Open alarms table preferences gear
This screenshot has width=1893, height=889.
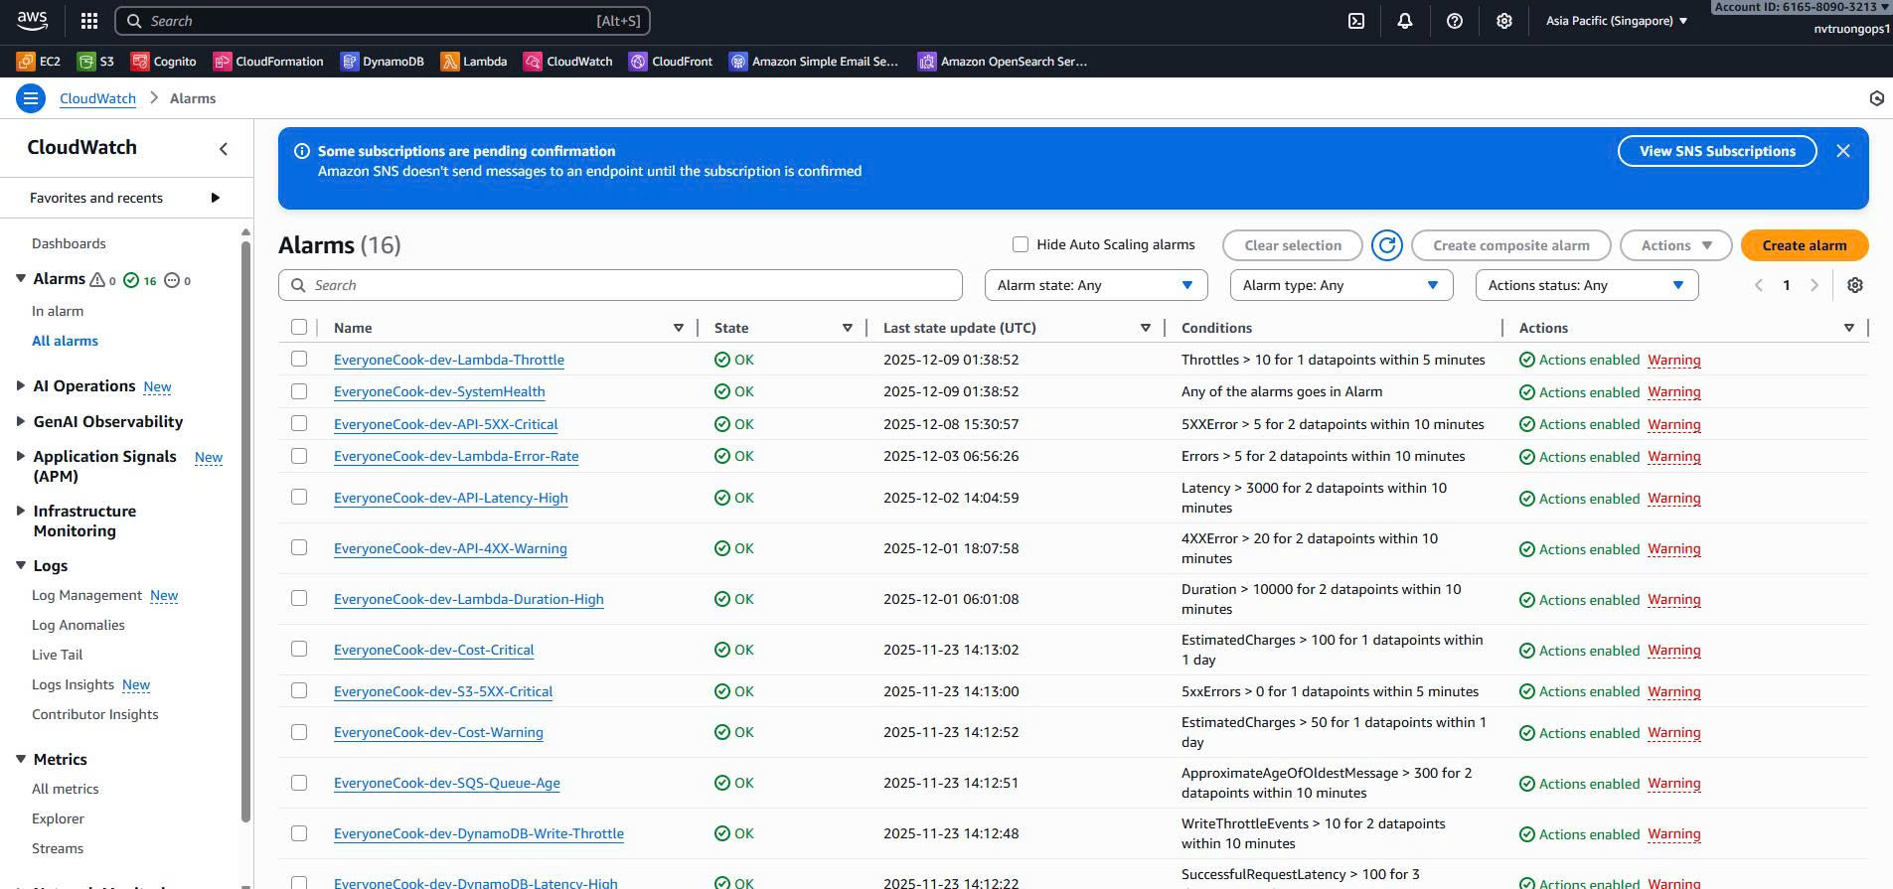(1855, 285)
